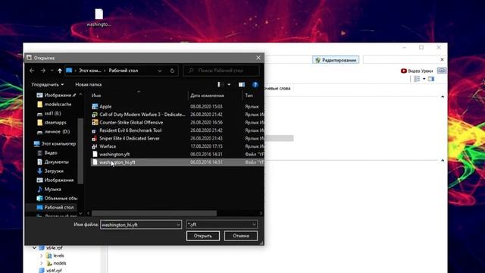This screenshot has height=273, width=485.
Task: Expand the address bar history dropdown
Action: pyautogui.click(x=160, y=71)
